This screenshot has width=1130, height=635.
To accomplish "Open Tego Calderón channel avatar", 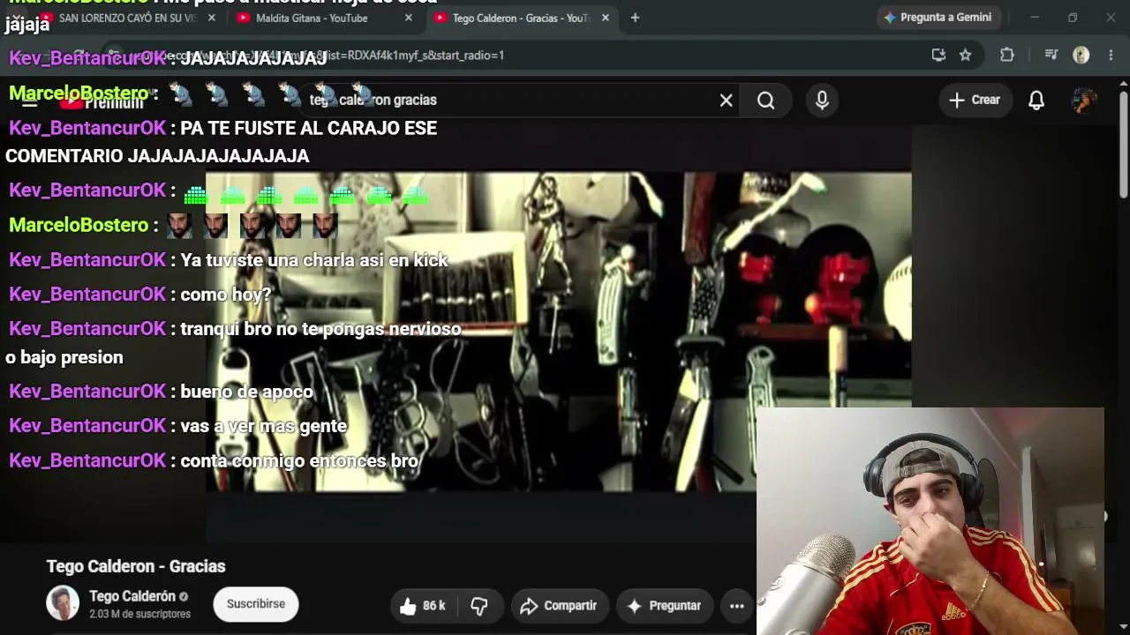I will pyautogui.click(x=63, y=603).
